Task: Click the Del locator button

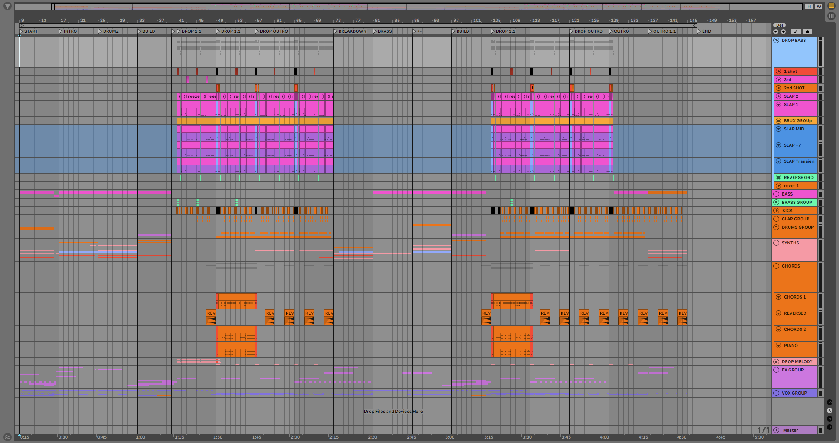Action: coord(780,25)
